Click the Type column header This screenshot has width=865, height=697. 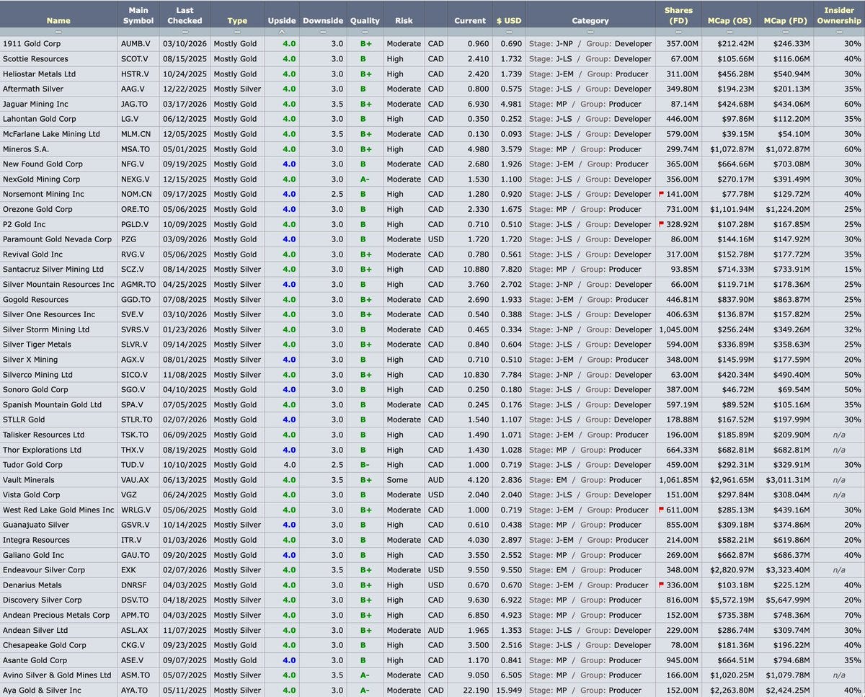(237, 21)
